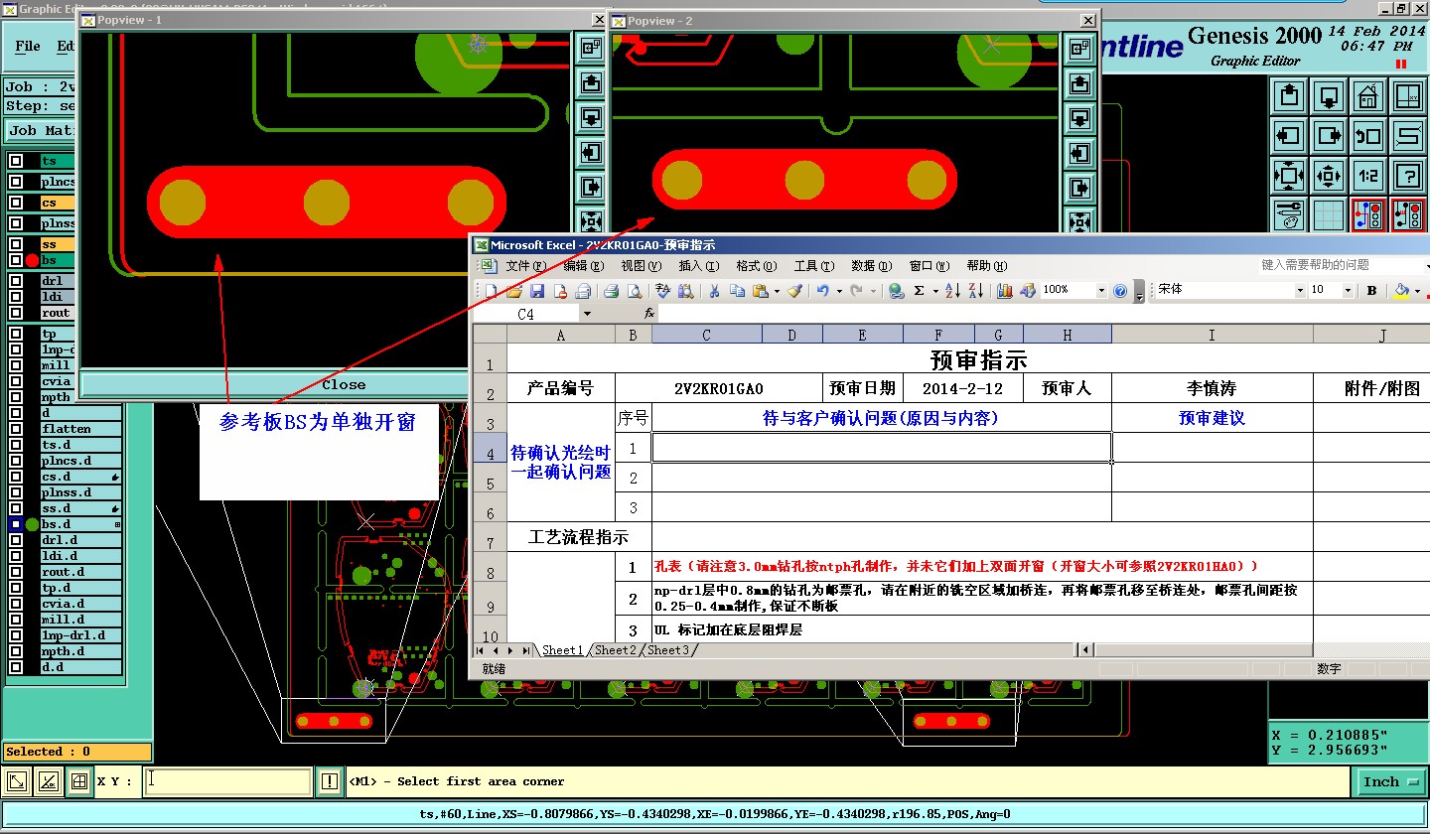Click the 1:2 zoom ratio icon

click(1368, 176)
